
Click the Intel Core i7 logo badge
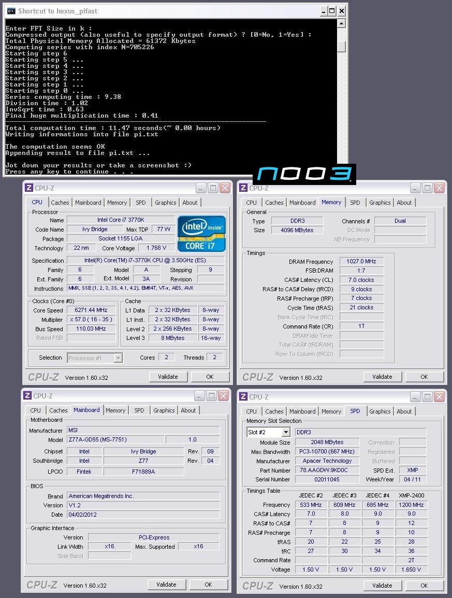(x=201, y=234)
